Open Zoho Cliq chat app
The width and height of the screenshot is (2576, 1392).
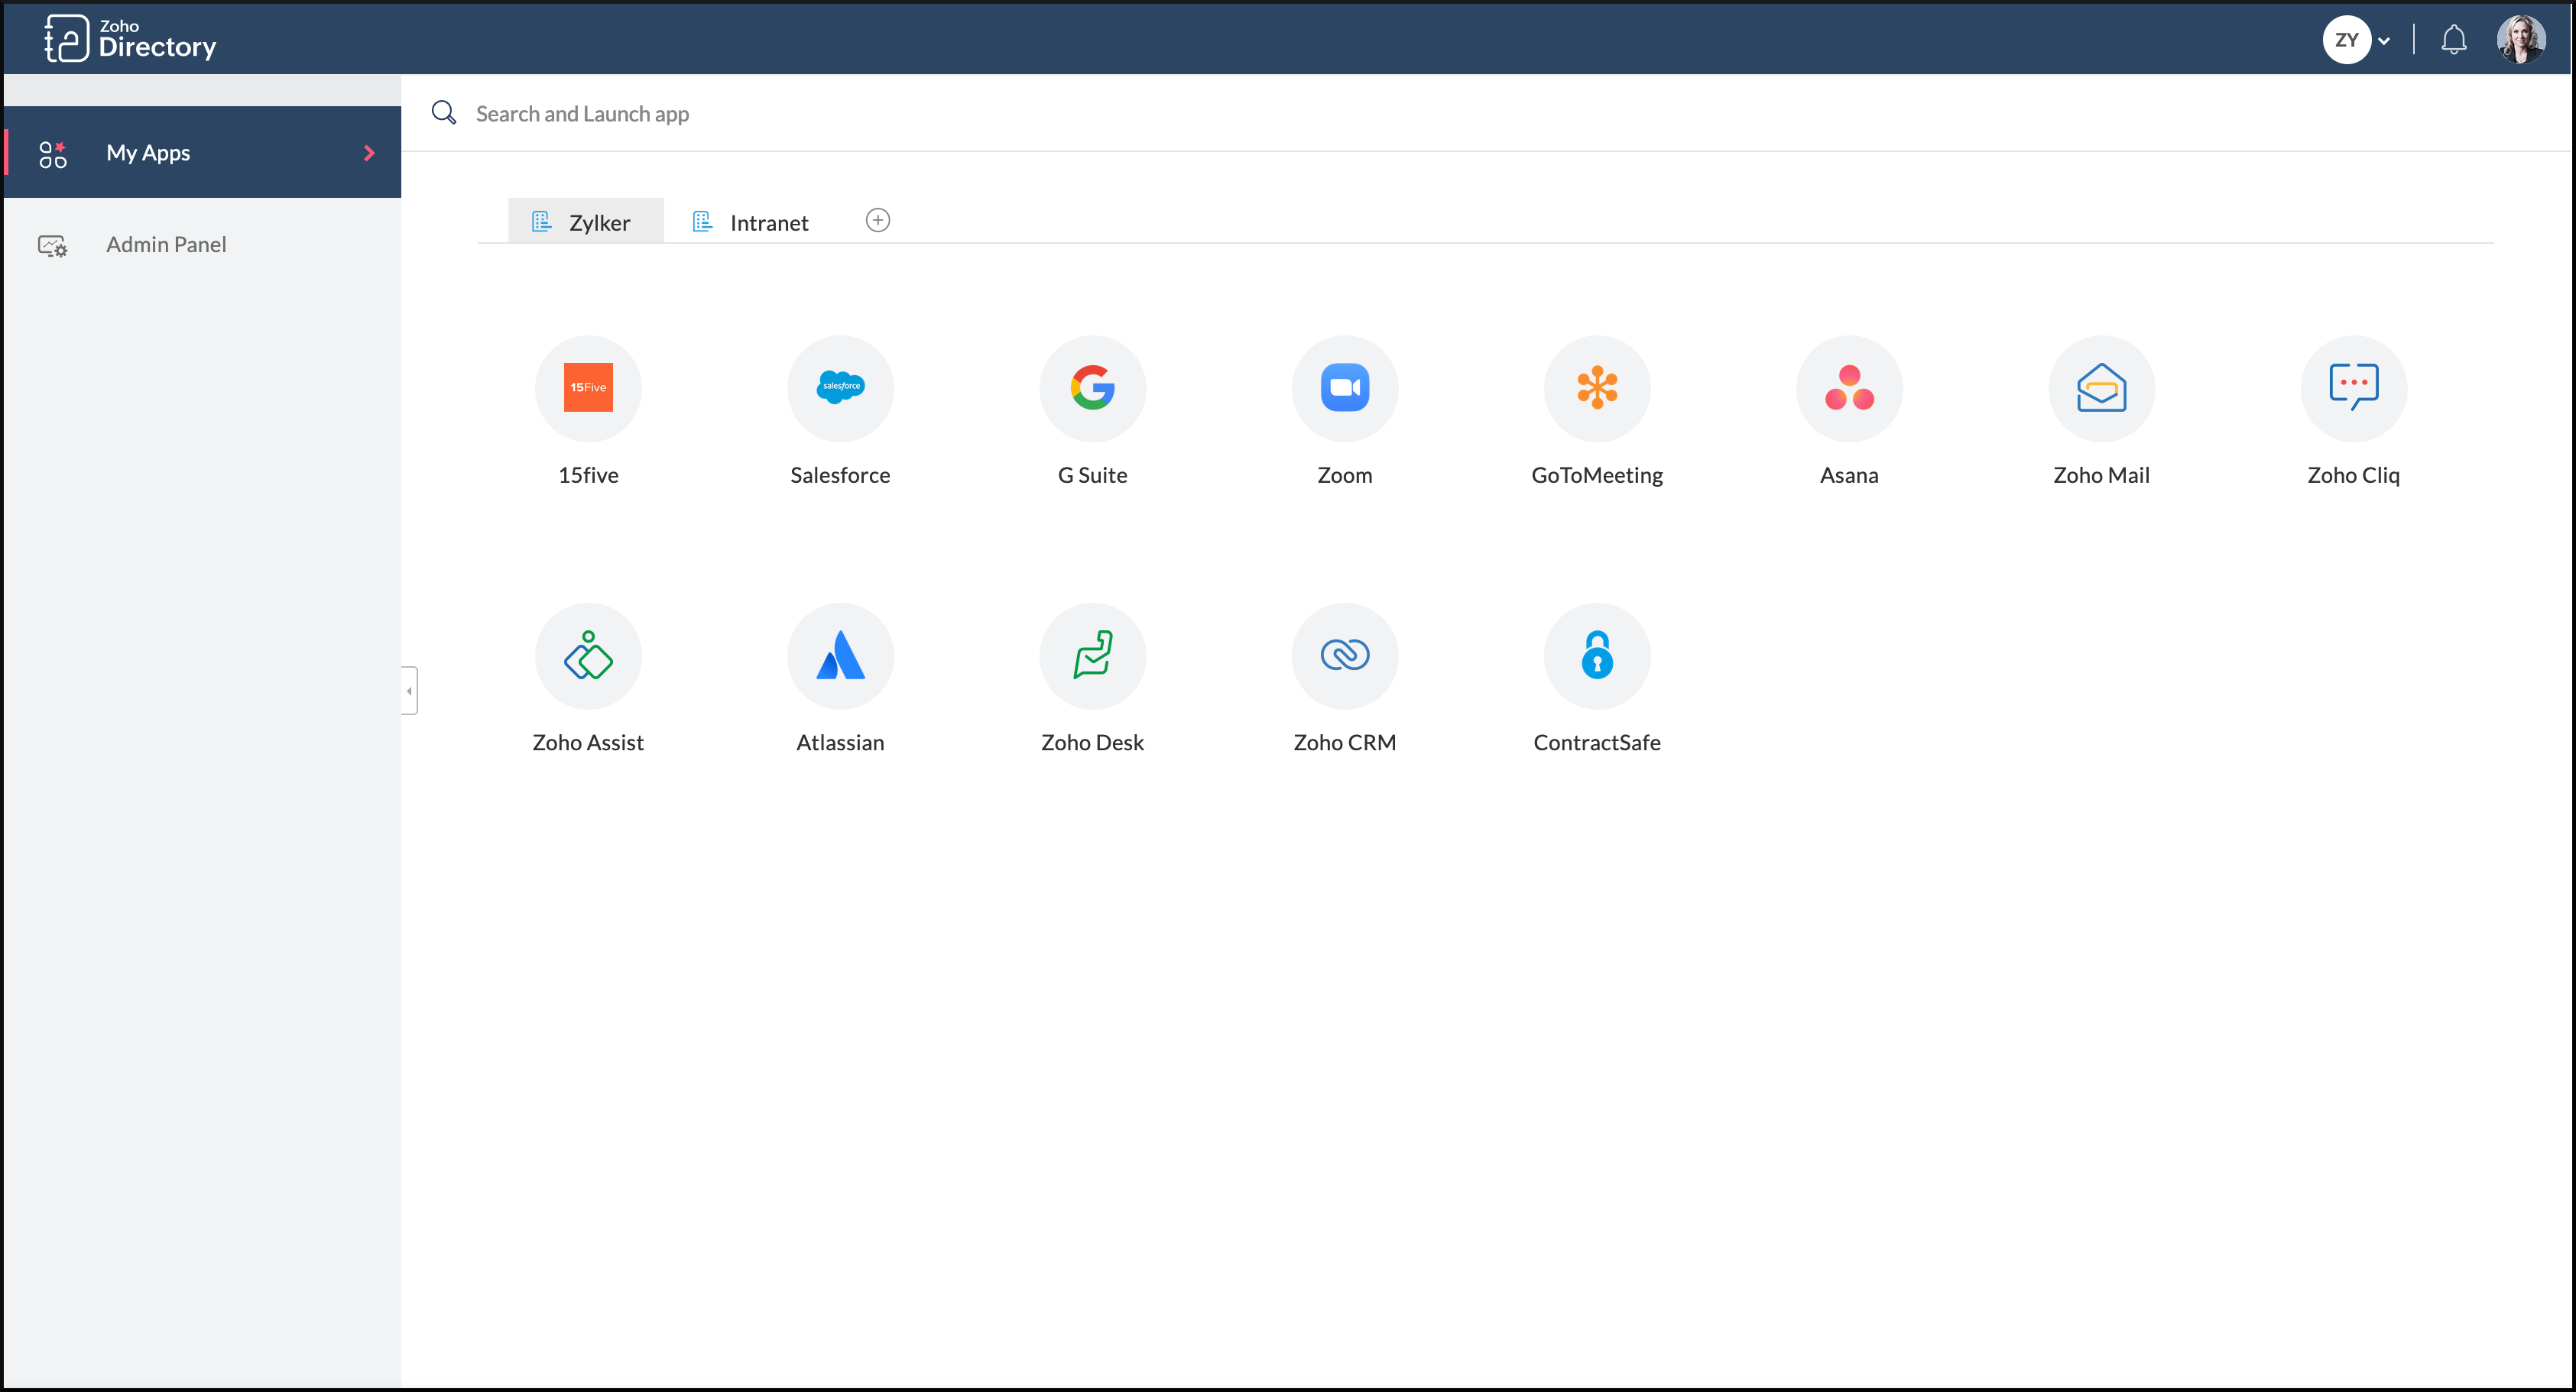[2353, 387]
